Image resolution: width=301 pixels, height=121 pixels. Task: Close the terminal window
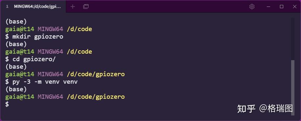coord(295,7)
